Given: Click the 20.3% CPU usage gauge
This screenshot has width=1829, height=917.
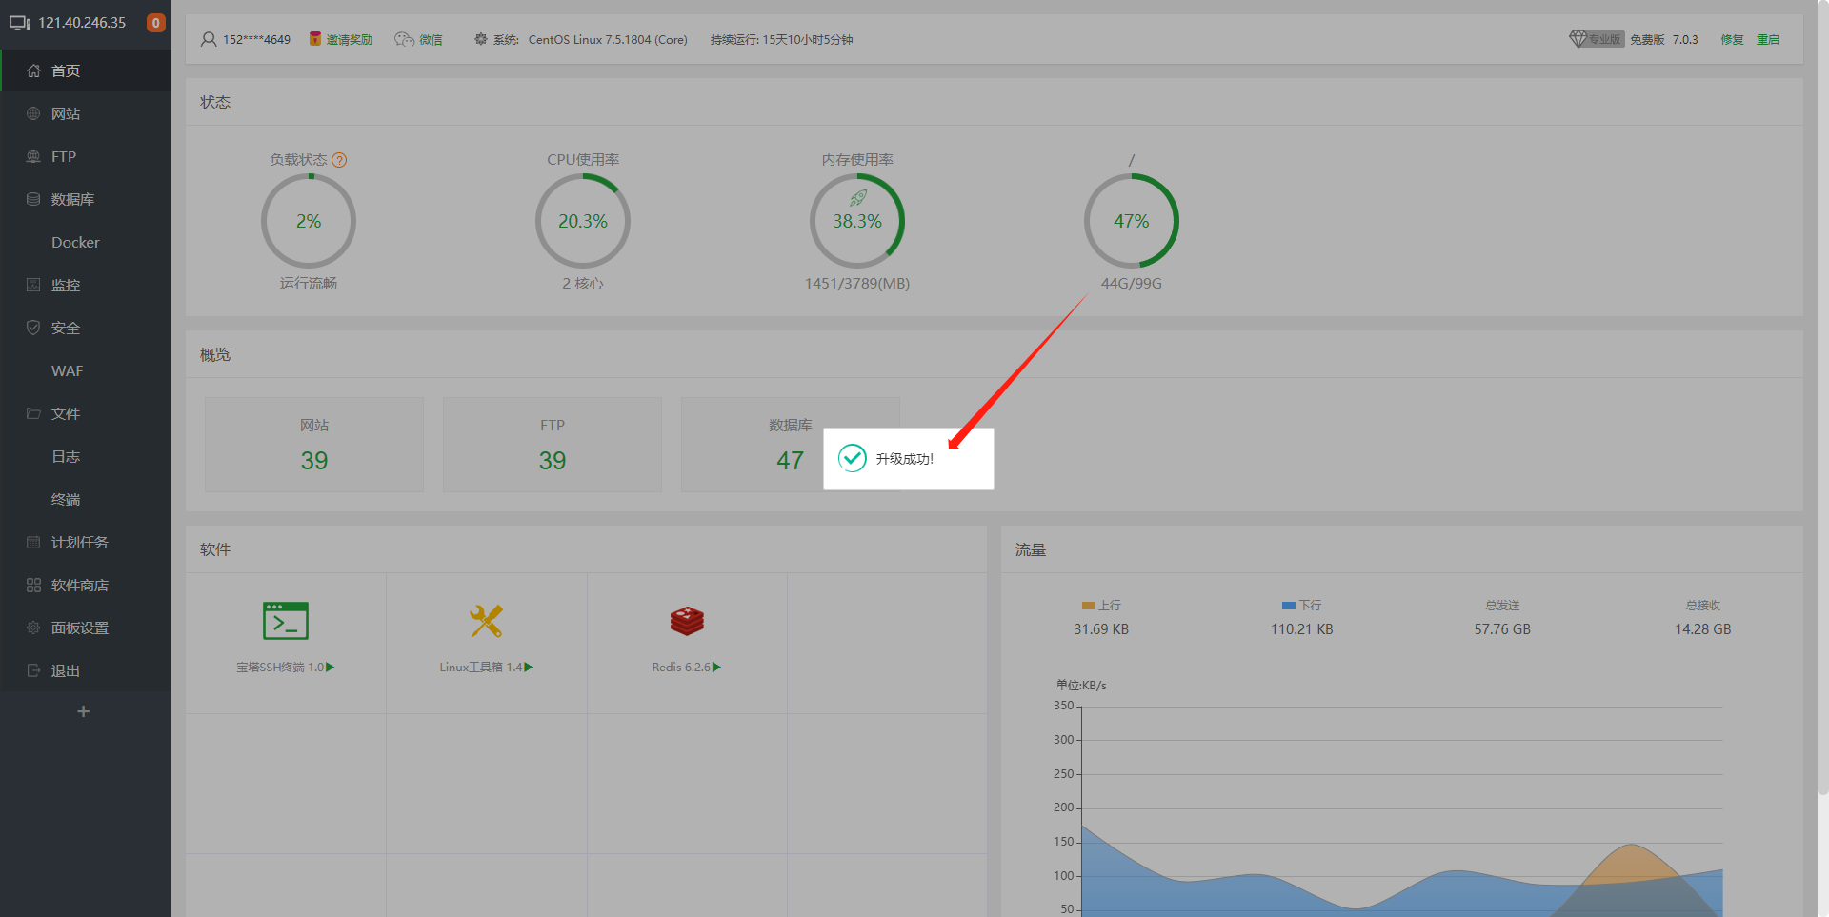Looking at the screenshot, I should [x=583, y=221].
